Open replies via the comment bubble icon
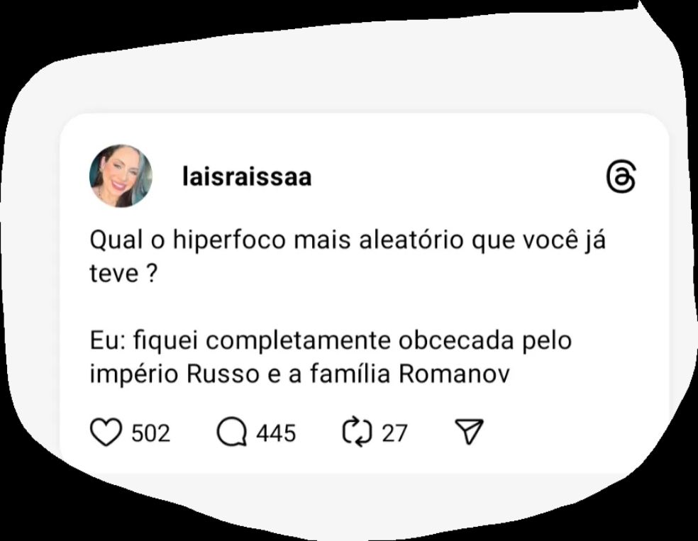The width and height of the screenshot is (698, 541). [x=231, y=433]
